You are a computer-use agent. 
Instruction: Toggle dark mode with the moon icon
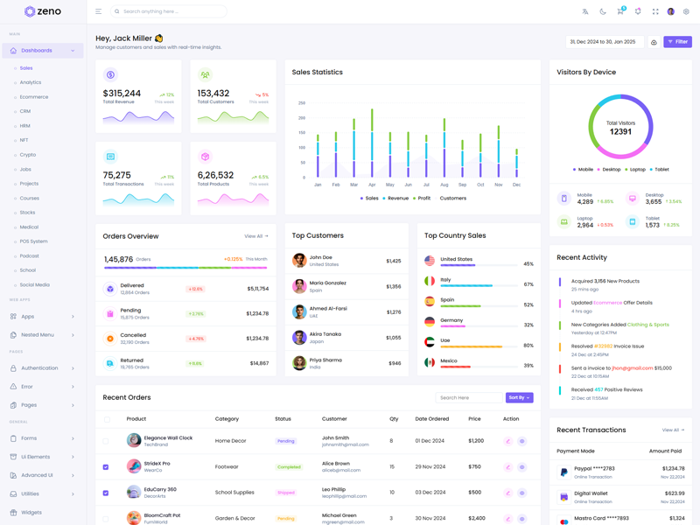point(603,11)
